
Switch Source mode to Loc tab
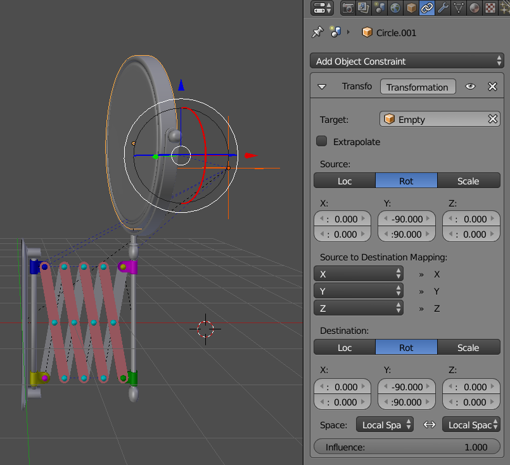click(344, 181)
